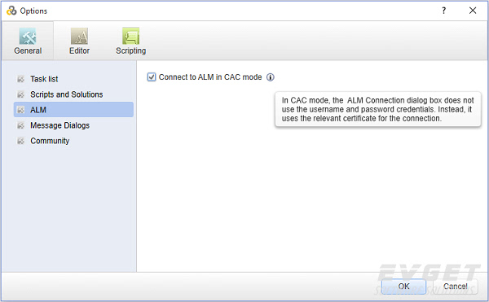The image size is (489, 302).
Task: Open the Editor tab icon
Action: [79, 37]
